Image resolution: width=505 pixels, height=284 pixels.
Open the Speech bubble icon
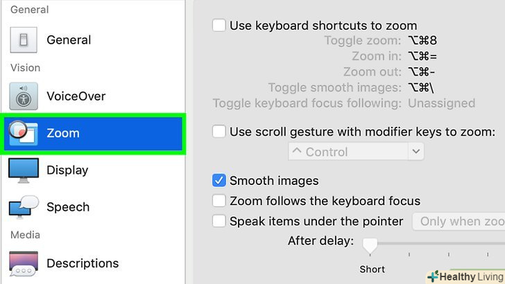click(x=23, y=207)
